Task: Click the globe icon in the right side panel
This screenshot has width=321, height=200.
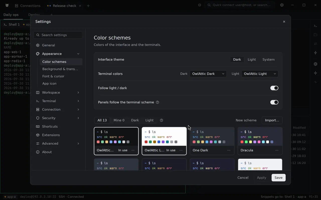Action: coord(315,64)
